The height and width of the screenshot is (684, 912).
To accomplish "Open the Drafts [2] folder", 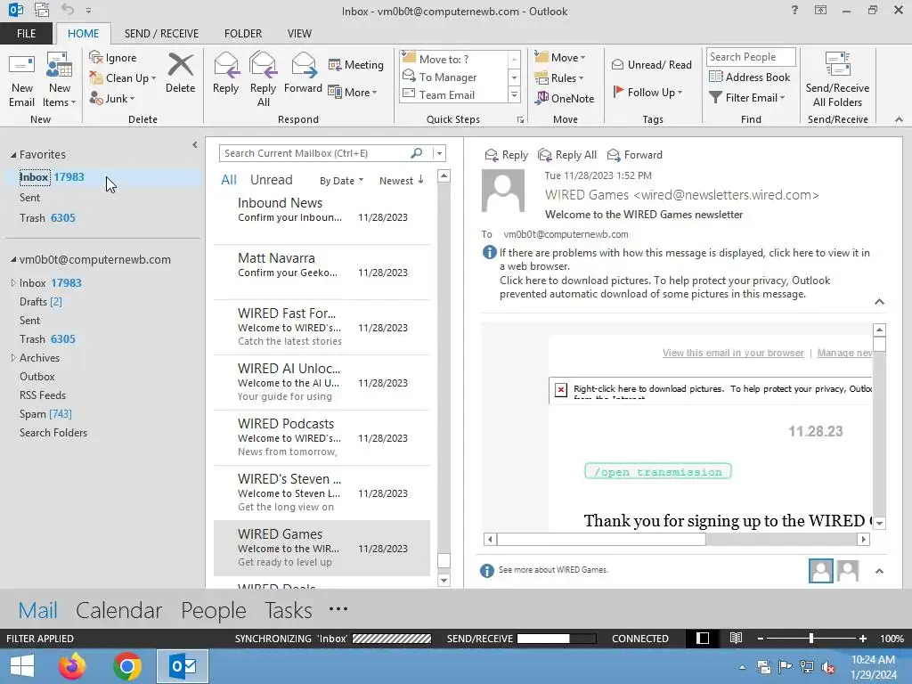I will tap(41, 301).
